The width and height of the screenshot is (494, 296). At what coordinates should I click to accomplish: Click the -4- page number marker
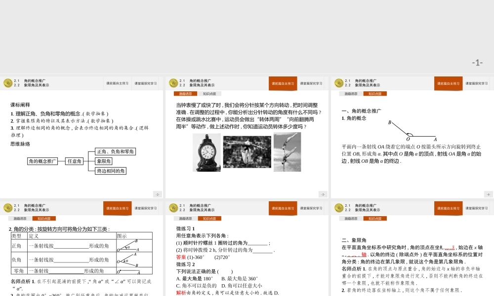coord(488,194)
